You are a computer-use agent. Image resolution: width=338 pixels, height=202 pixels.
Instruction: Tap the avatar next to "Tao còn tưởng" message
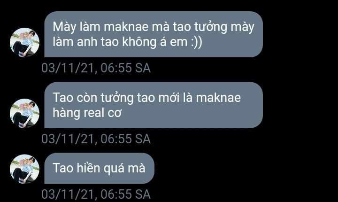(24, 113)
